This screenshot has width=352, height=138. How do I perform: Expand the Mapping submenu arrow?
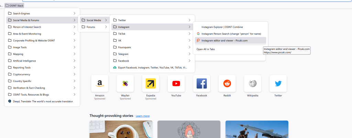pos(74,54)
